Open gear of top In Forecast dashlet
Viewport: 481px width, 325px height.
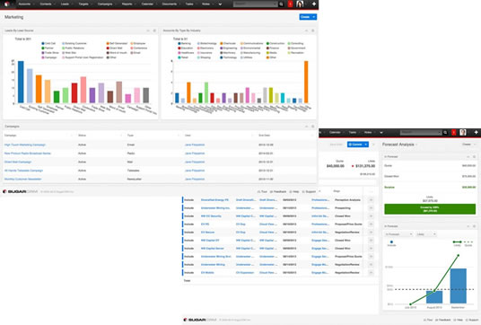pyautogui.click(x=474, y=157)
